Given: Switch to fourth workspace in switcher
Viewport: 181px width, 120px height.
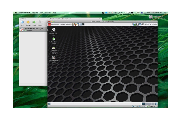Looking at the screenshot, I should (153, 104).
